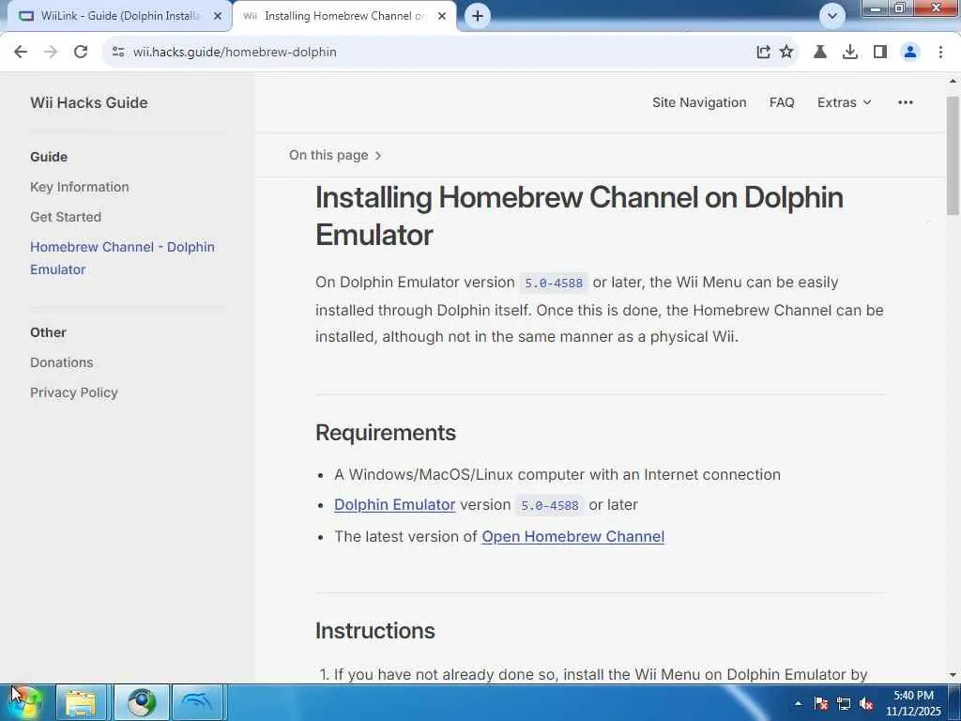961x721 pixels.
Task: Select Homebrew Channel - Dolphin Emulator sidebar link
Action: (x=123, y=258)
